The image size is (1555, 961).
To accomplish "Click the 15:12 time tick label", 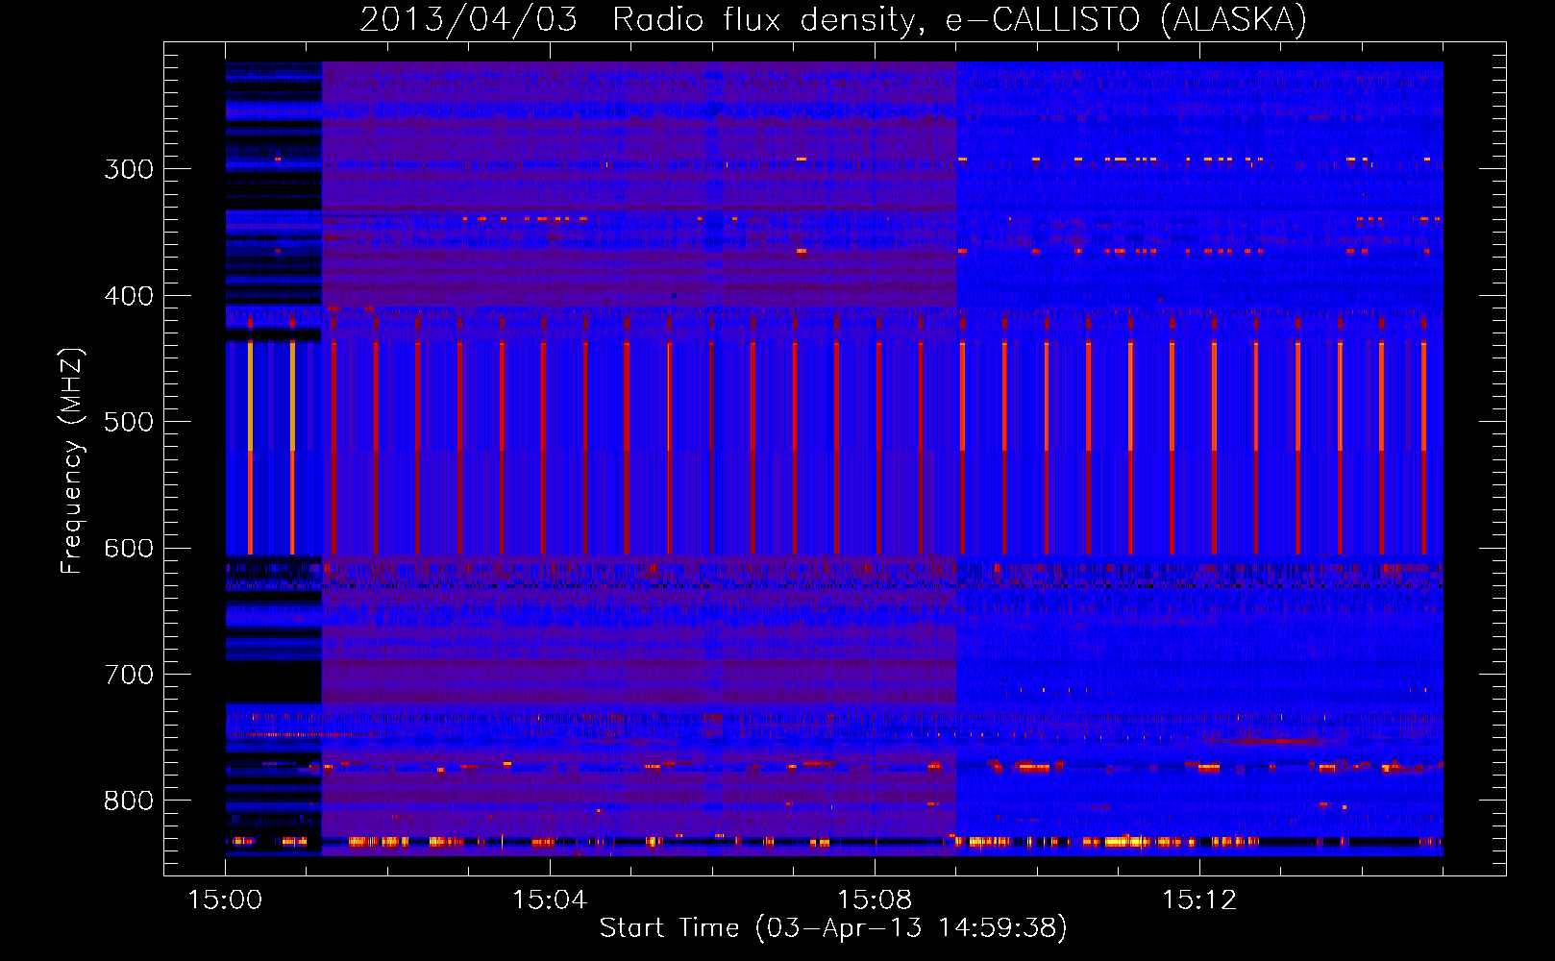I will (x=1199, y=900).
